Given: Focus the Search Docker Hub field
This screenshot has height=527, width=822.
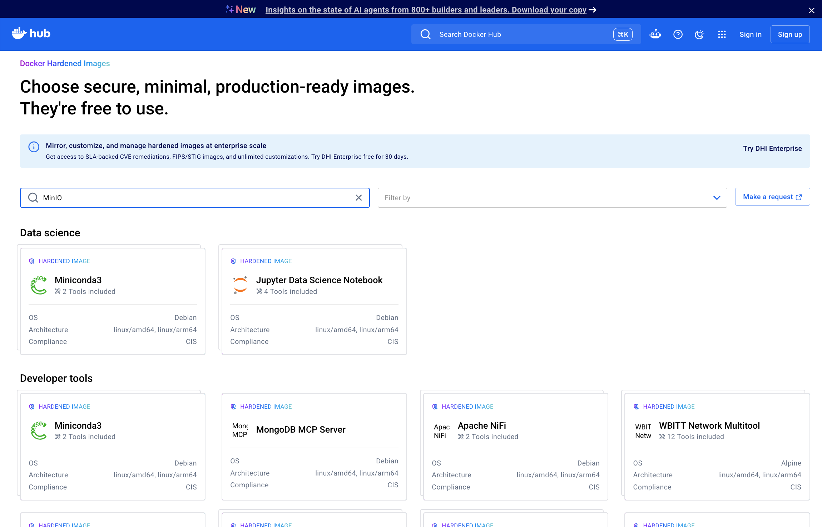Looking at the screenshot, I should pyautogui.click(x=526, y=34).
